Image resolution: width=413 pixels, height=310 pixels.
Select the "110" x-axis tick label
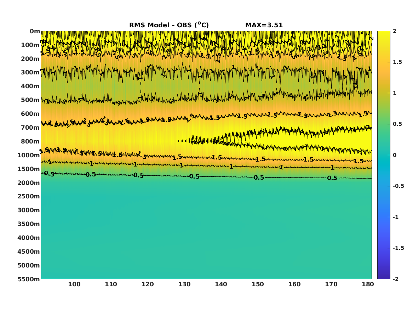(x=111, y=284)
